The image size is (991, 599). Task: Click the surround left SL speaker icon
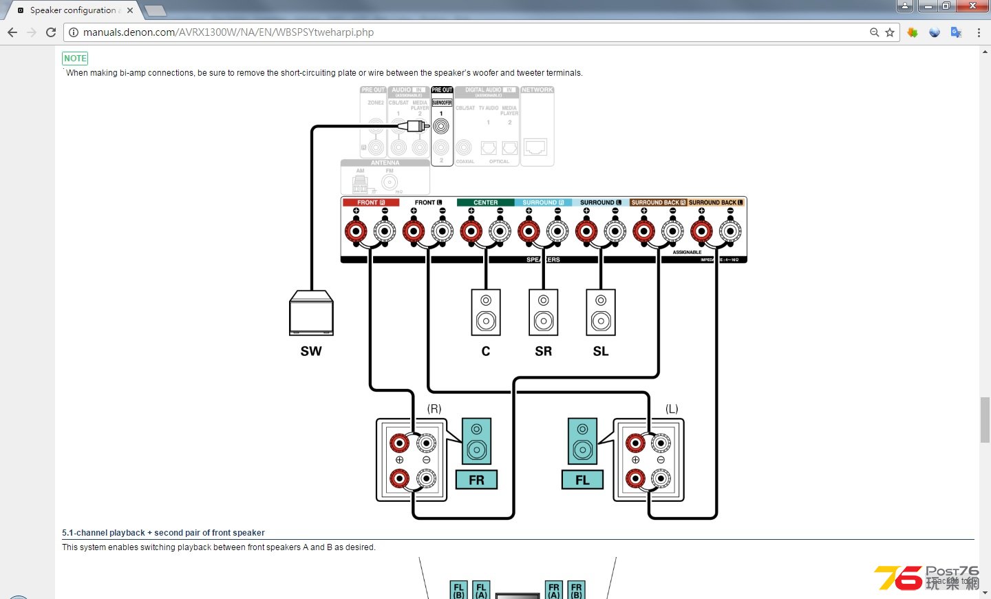click(x=601, y=312)
